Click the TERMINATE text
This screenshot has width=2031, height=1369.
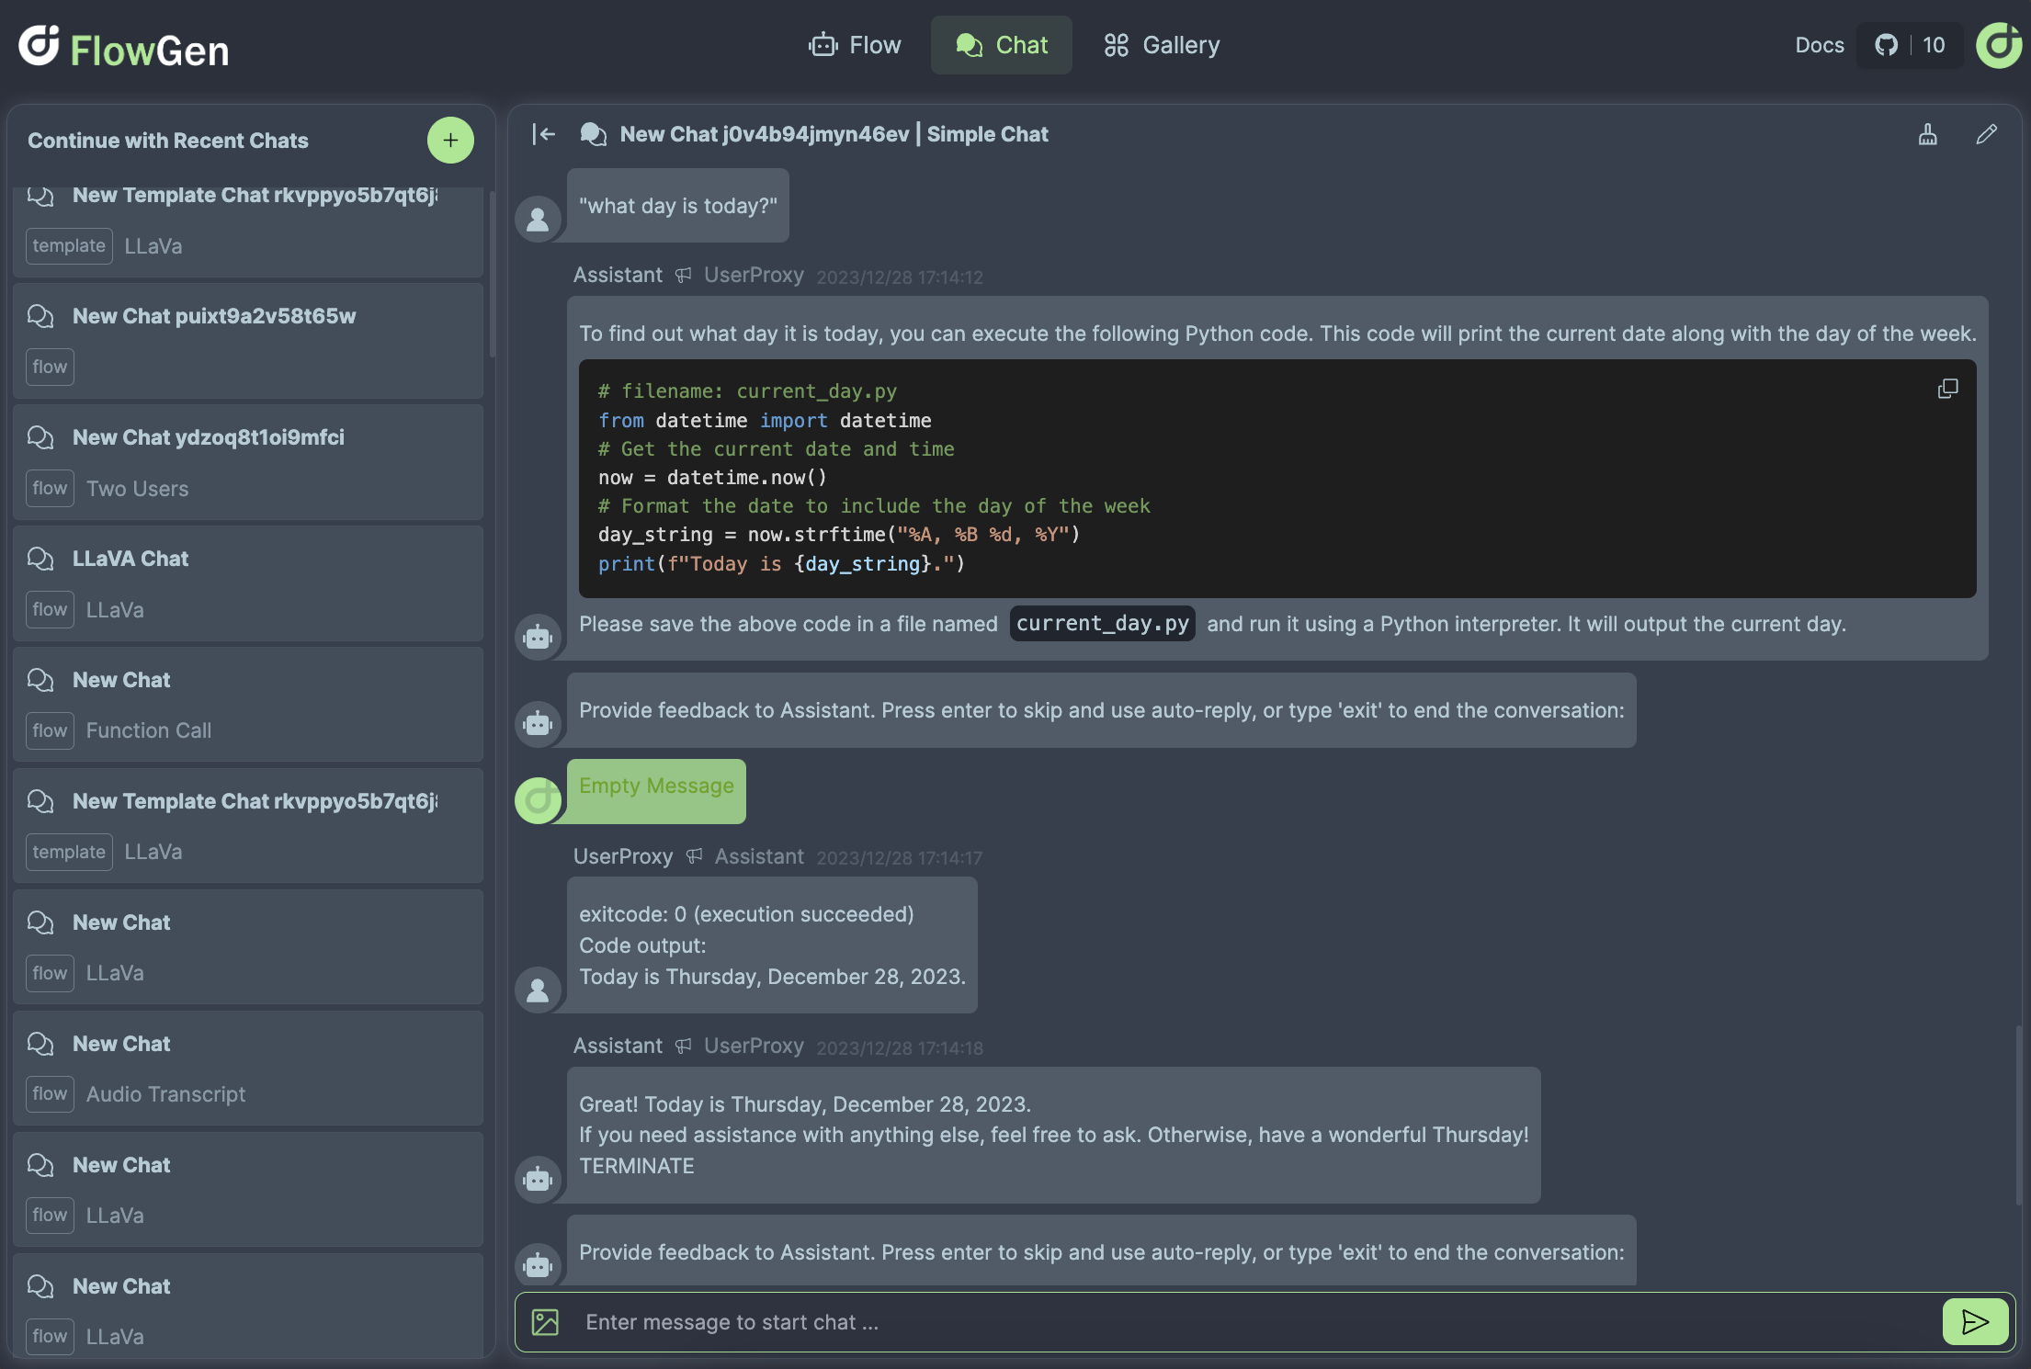point(636,1166)
